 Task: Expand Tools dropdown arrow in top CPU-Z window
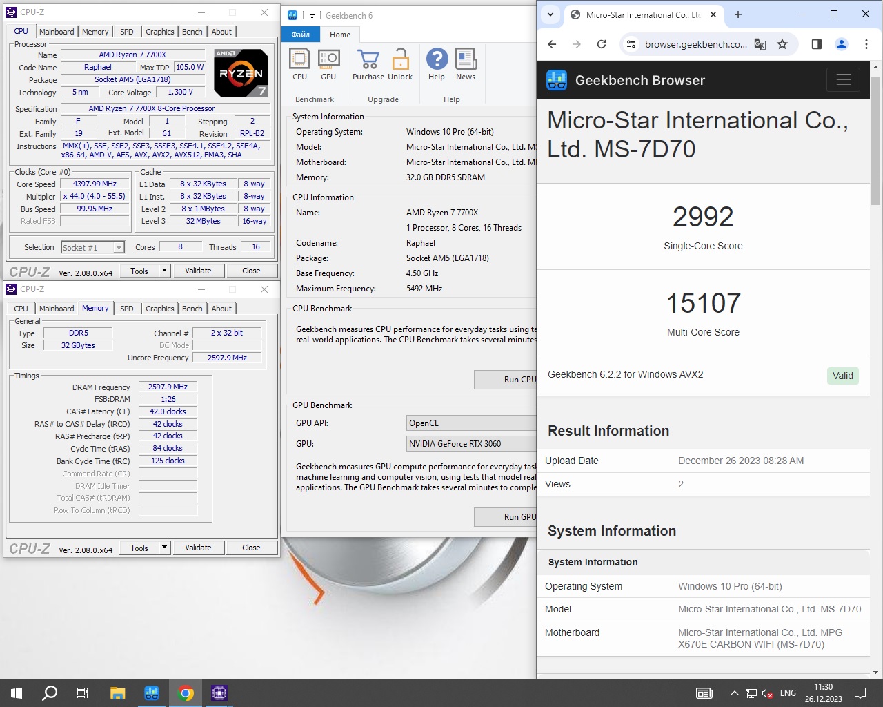pyautogui.click(x=164, y=271)
